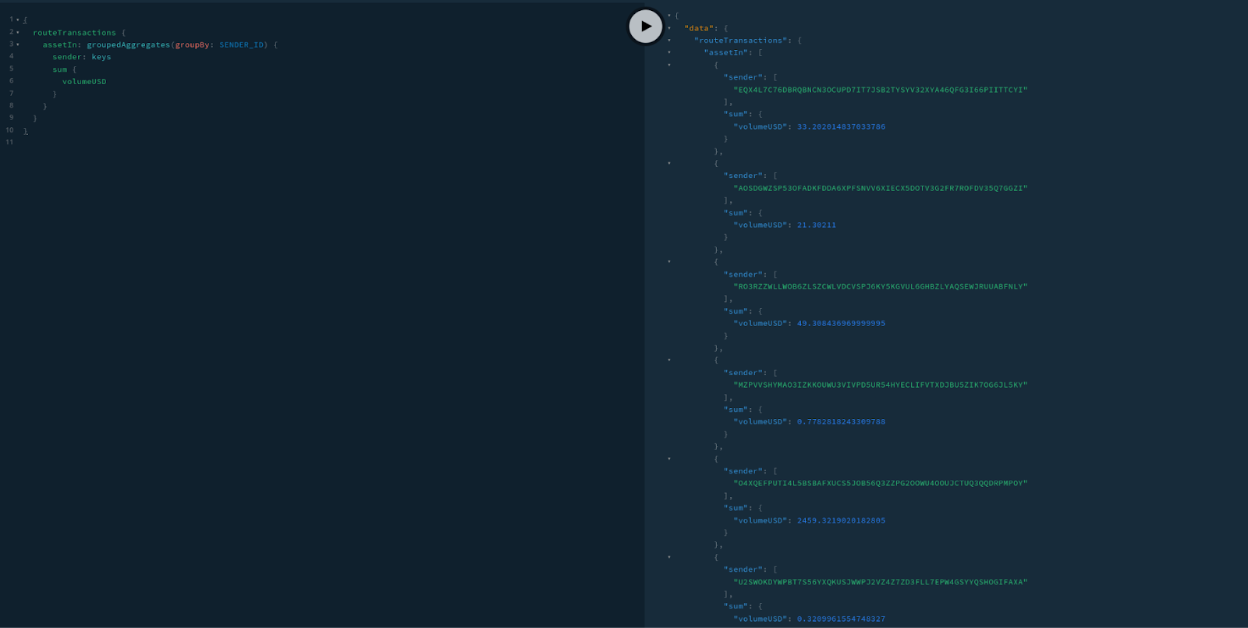Fold the result entry with volumeUSD 21.30211

[x=669, y=164]
